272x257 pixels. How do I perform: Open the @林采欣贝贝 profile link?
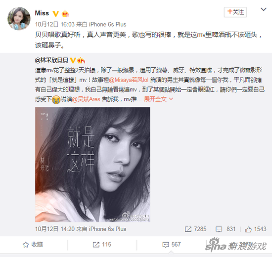click(51, 60)
